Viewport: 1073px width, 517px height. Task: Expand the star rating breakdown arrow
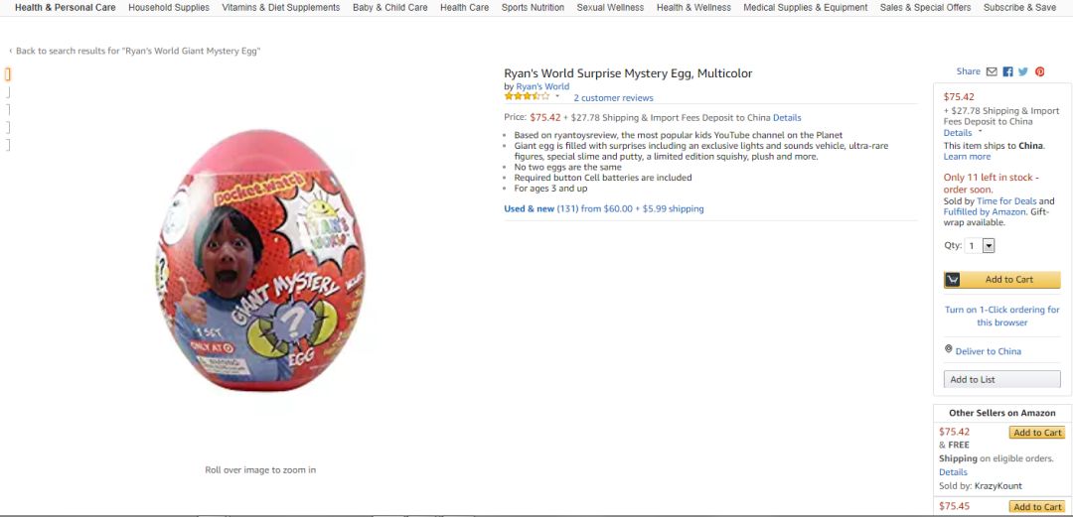coord(557,97)
